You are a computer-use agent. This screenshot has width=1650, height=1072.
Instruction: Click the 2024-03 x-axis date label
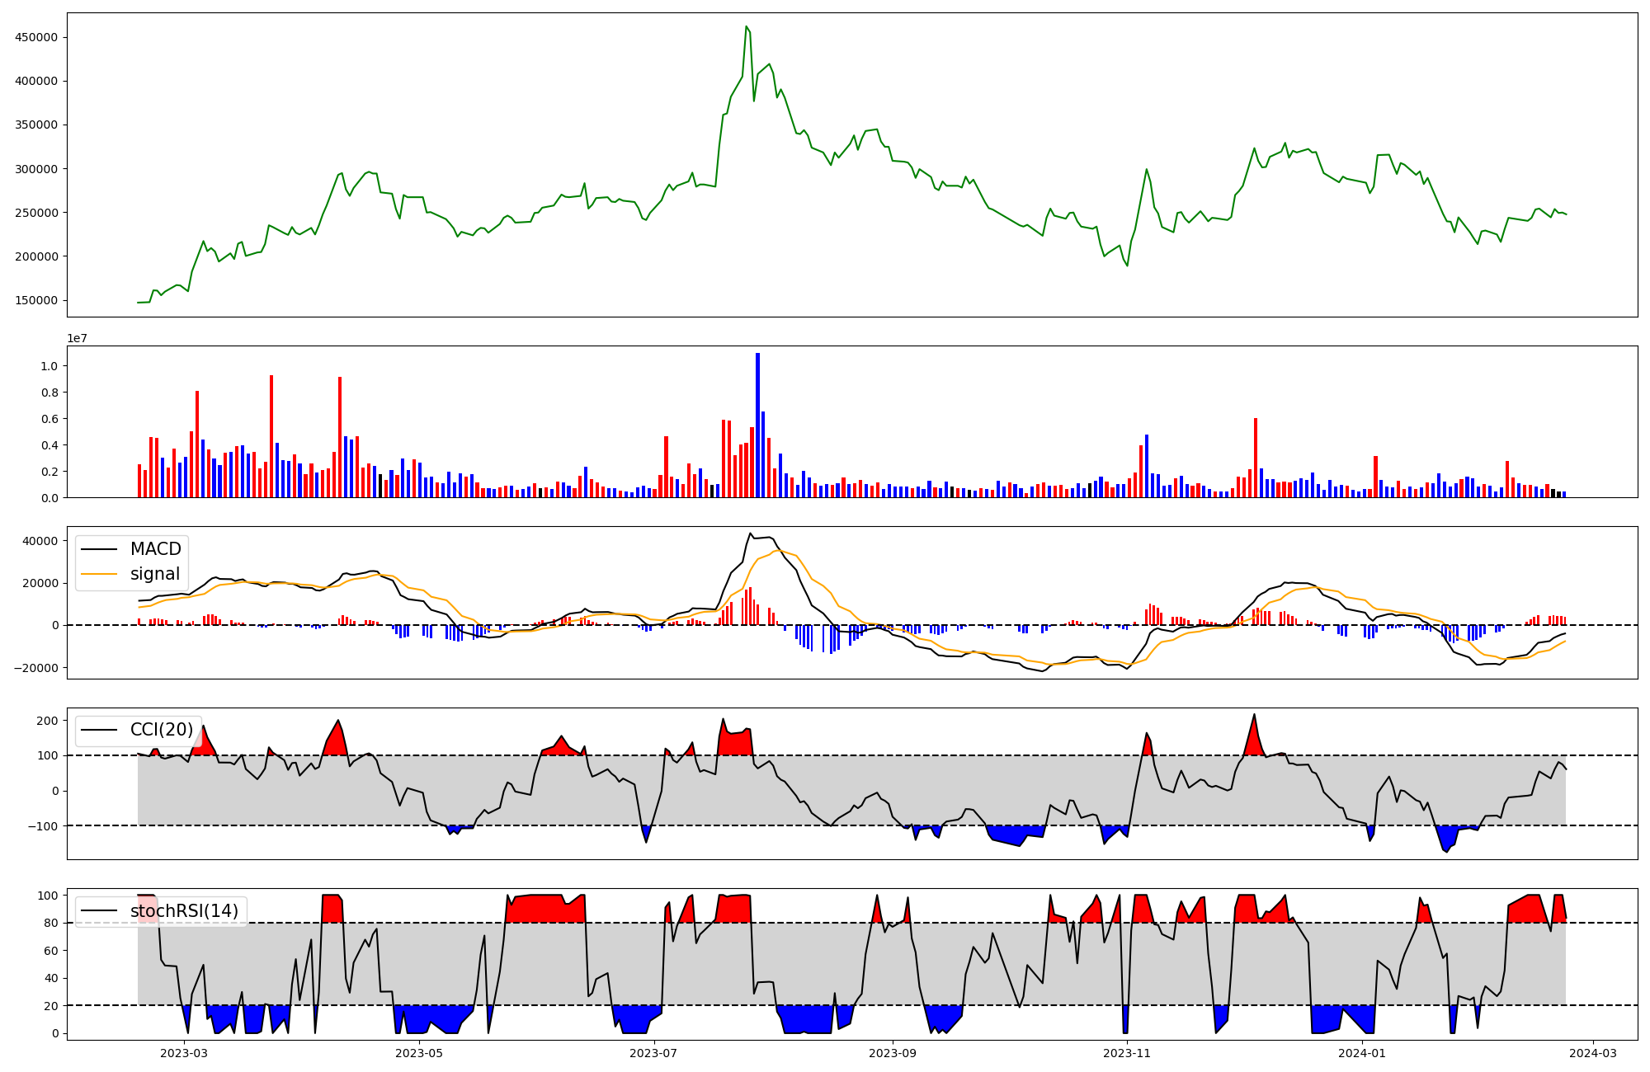click(1592, 1053)
